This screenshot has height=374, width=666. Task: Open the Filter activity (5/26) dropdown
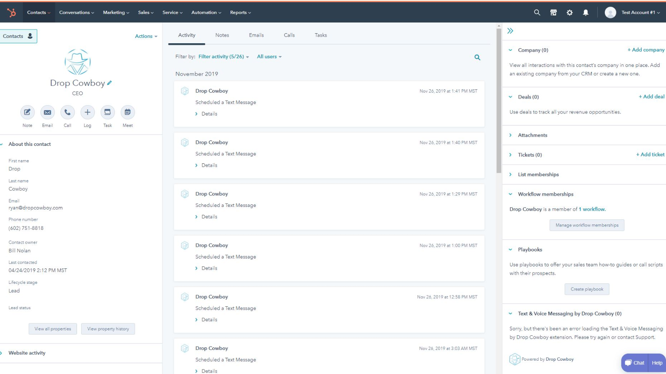224,57
